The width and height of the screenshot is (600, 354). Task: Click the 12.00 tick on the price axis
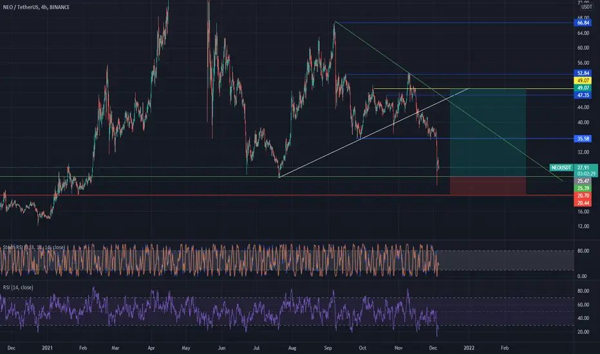(583, 227)
